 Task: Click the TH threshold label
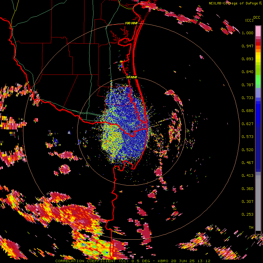point(251,228)
